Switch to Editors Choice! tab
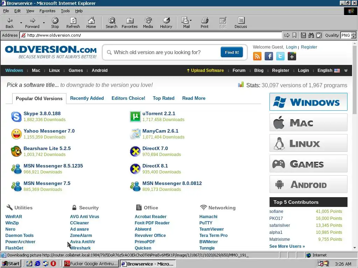 (128, 98)
